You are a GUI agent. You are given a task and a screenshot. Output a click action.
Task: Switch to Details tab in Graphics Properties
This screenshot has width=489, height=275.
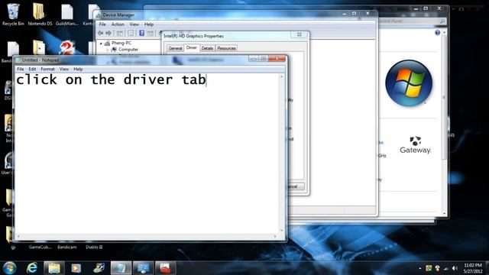[207, 48]
